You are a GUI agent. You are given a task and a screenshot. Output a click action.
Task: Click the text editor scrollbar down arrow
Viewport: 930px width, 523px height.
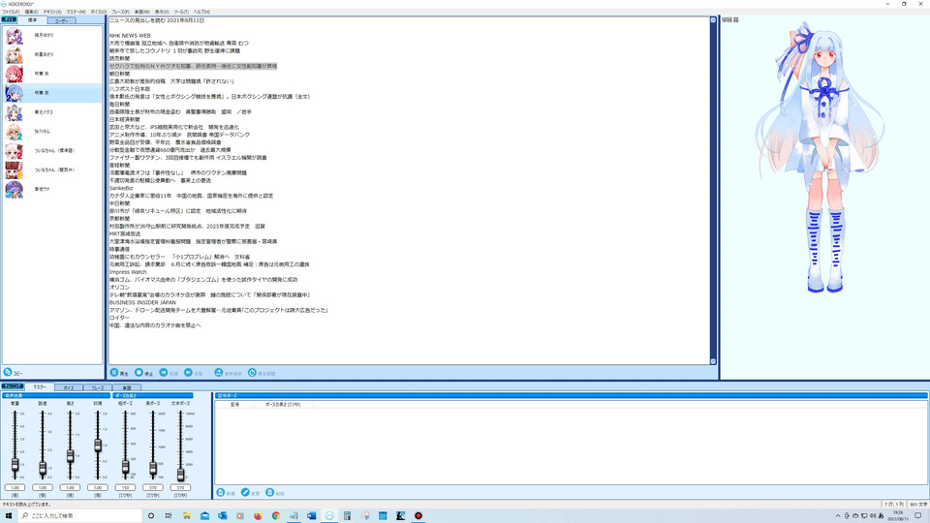coord(713,361)
